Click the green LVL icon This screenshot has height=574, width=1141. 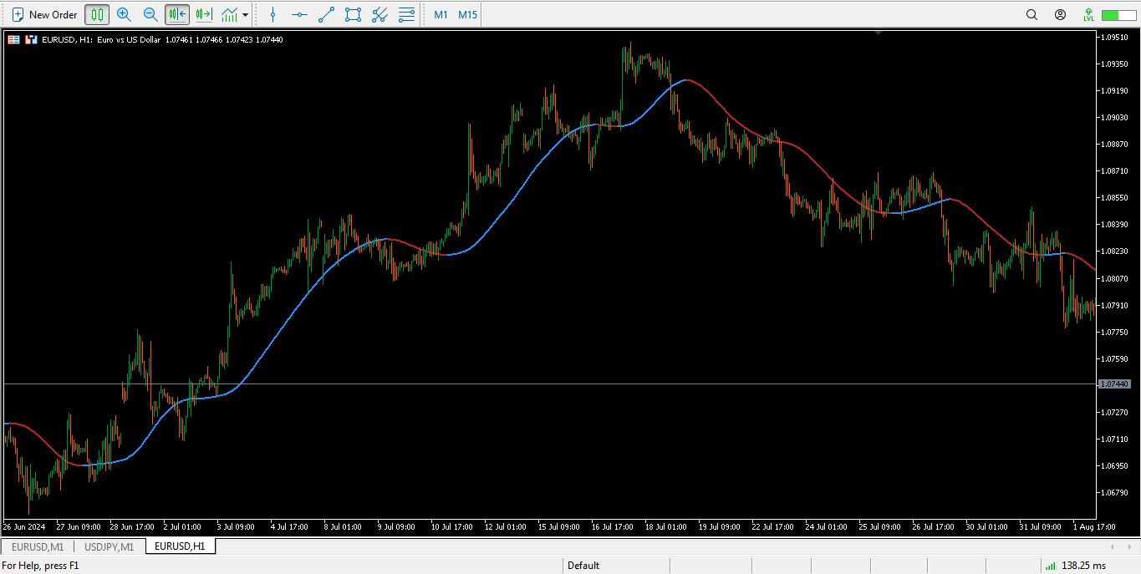click(x=1088, y=14)
